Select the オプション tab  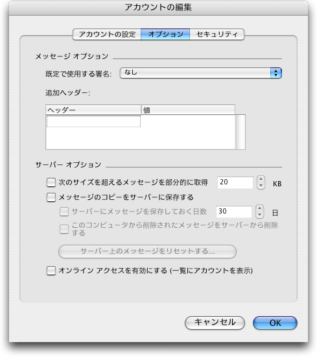165,34
